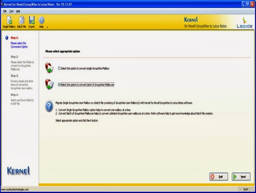Click the Next button
The image size is (256, 193).
click(241, 176)
